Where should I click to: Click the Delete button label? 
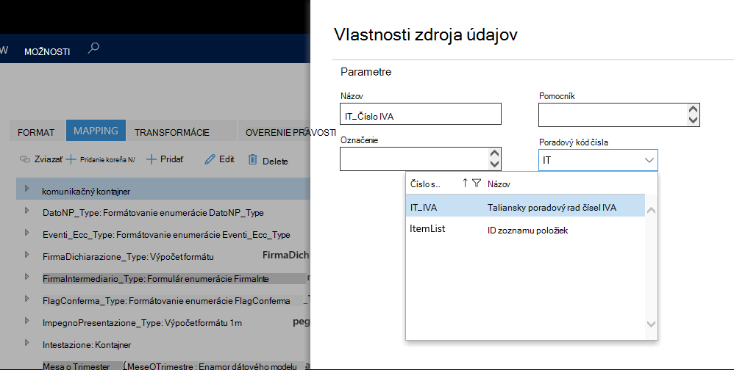pyautogui.click(x=275, y=162)
